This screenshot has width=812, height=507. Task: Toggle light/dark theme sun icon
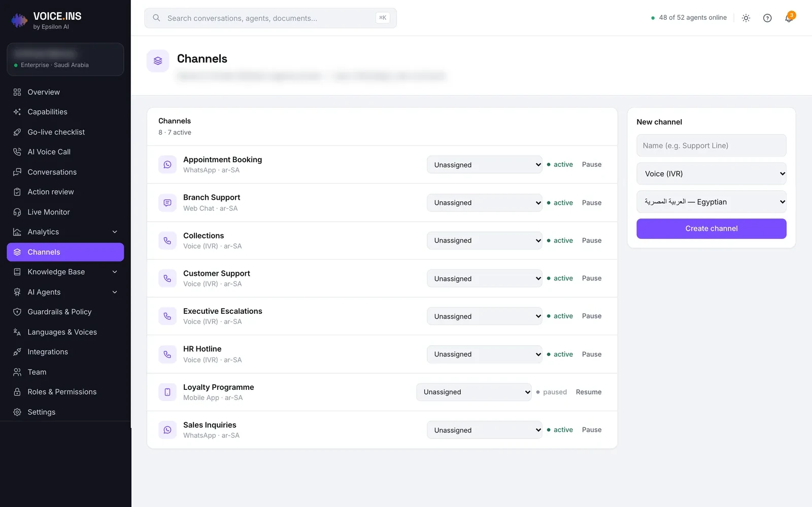[746, 18]
